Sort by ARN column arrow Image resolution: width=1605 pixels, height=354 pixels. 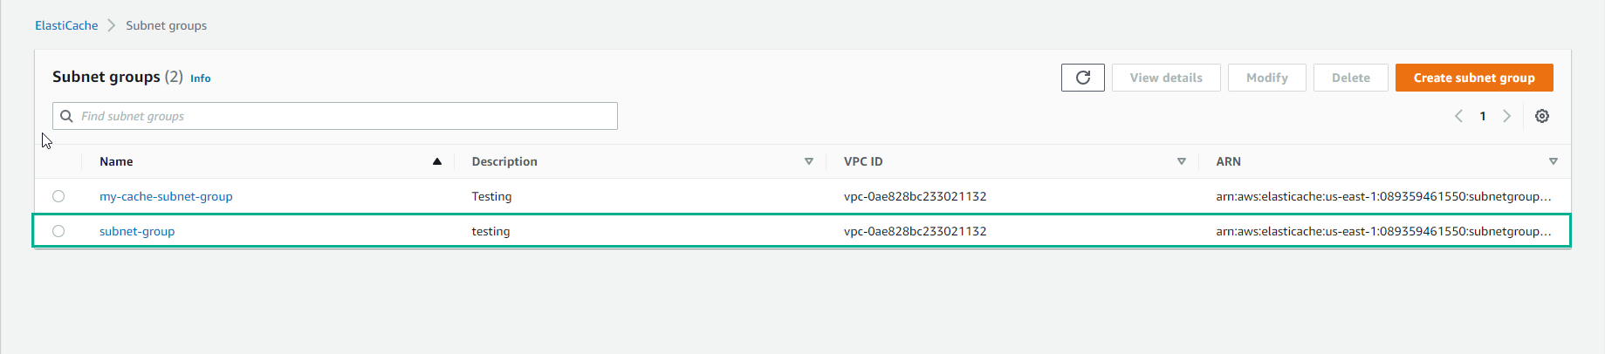pyautogui.click(x=1554, y=161)
